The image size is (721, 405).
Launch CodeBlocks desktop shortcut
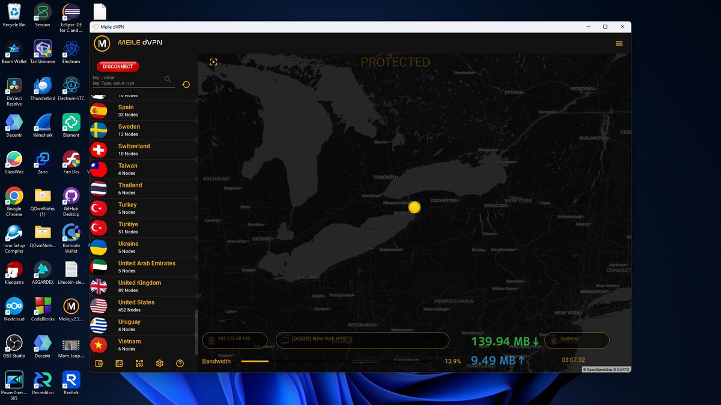tap(43, 309)
